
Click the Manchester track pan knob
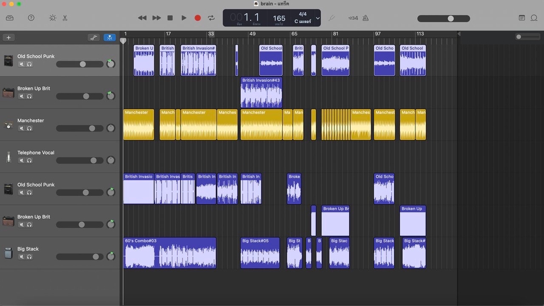click(x=110, y=128)
